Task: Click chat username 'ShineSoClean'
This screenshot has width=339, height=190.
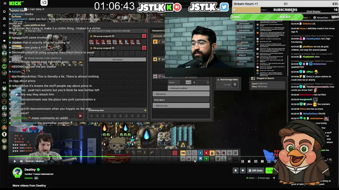Action: pyautogui.click(x=310, y=114)
